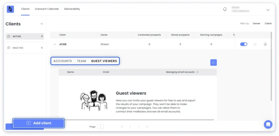Click the Shawn owner cell

pyautogui.click(x=105, y=44)
